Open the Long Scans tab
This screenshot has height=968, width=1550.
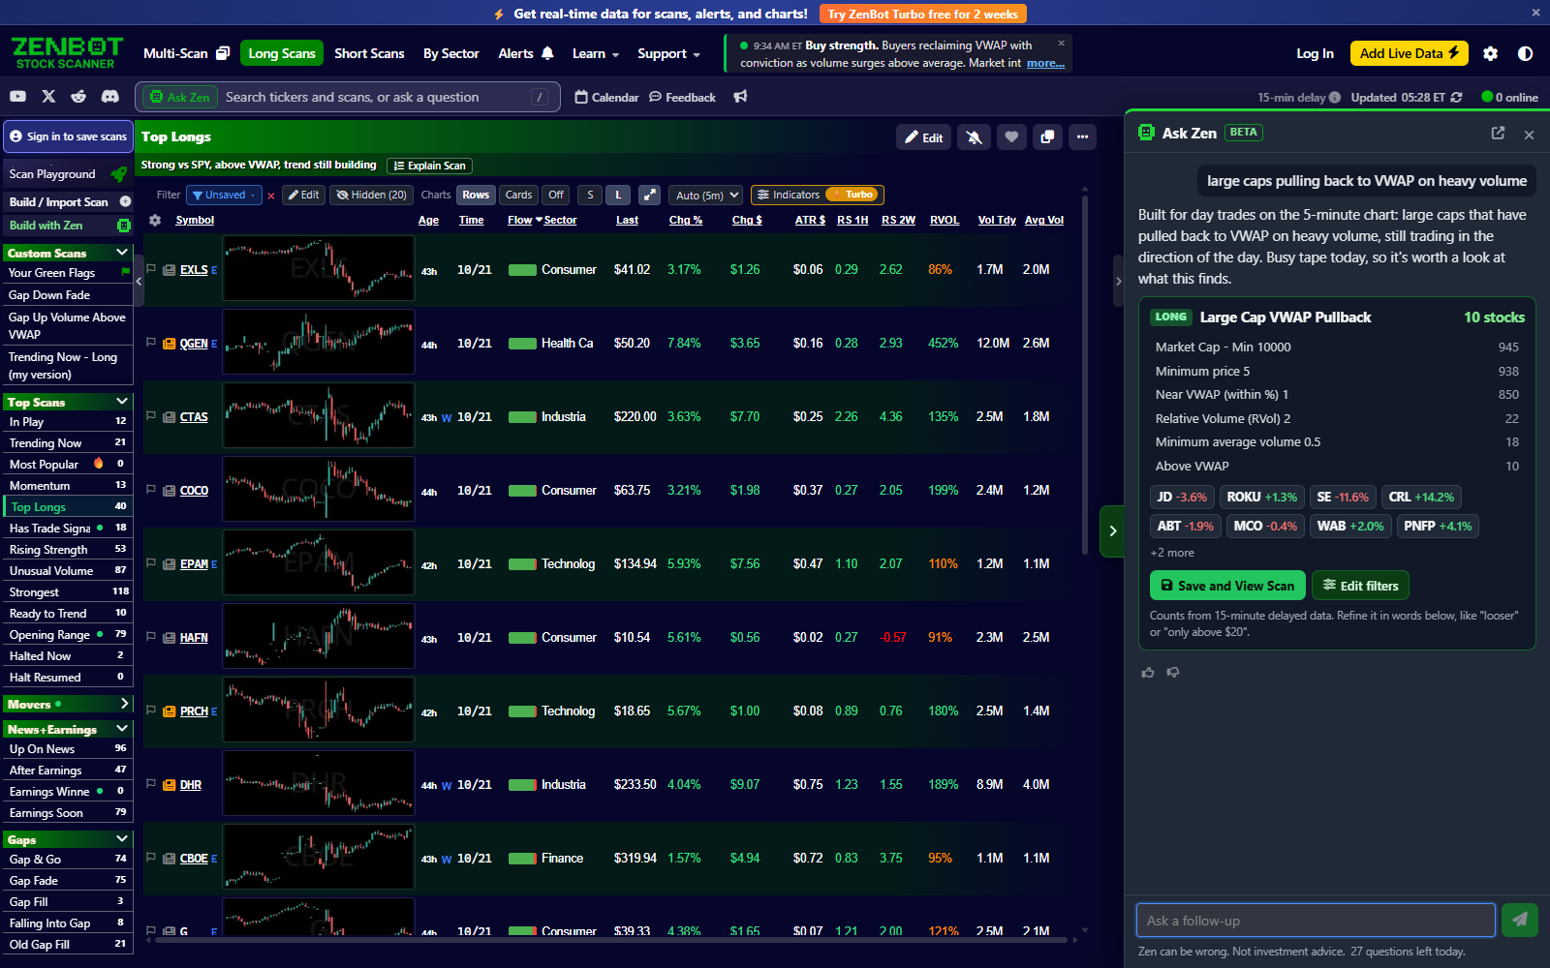[282, 54]
